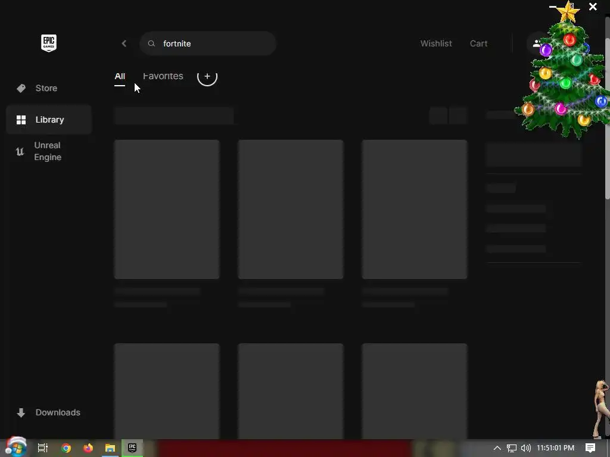Open the Downloads section
Viewport: 610px width, 457px height.
tap(49, 412)
